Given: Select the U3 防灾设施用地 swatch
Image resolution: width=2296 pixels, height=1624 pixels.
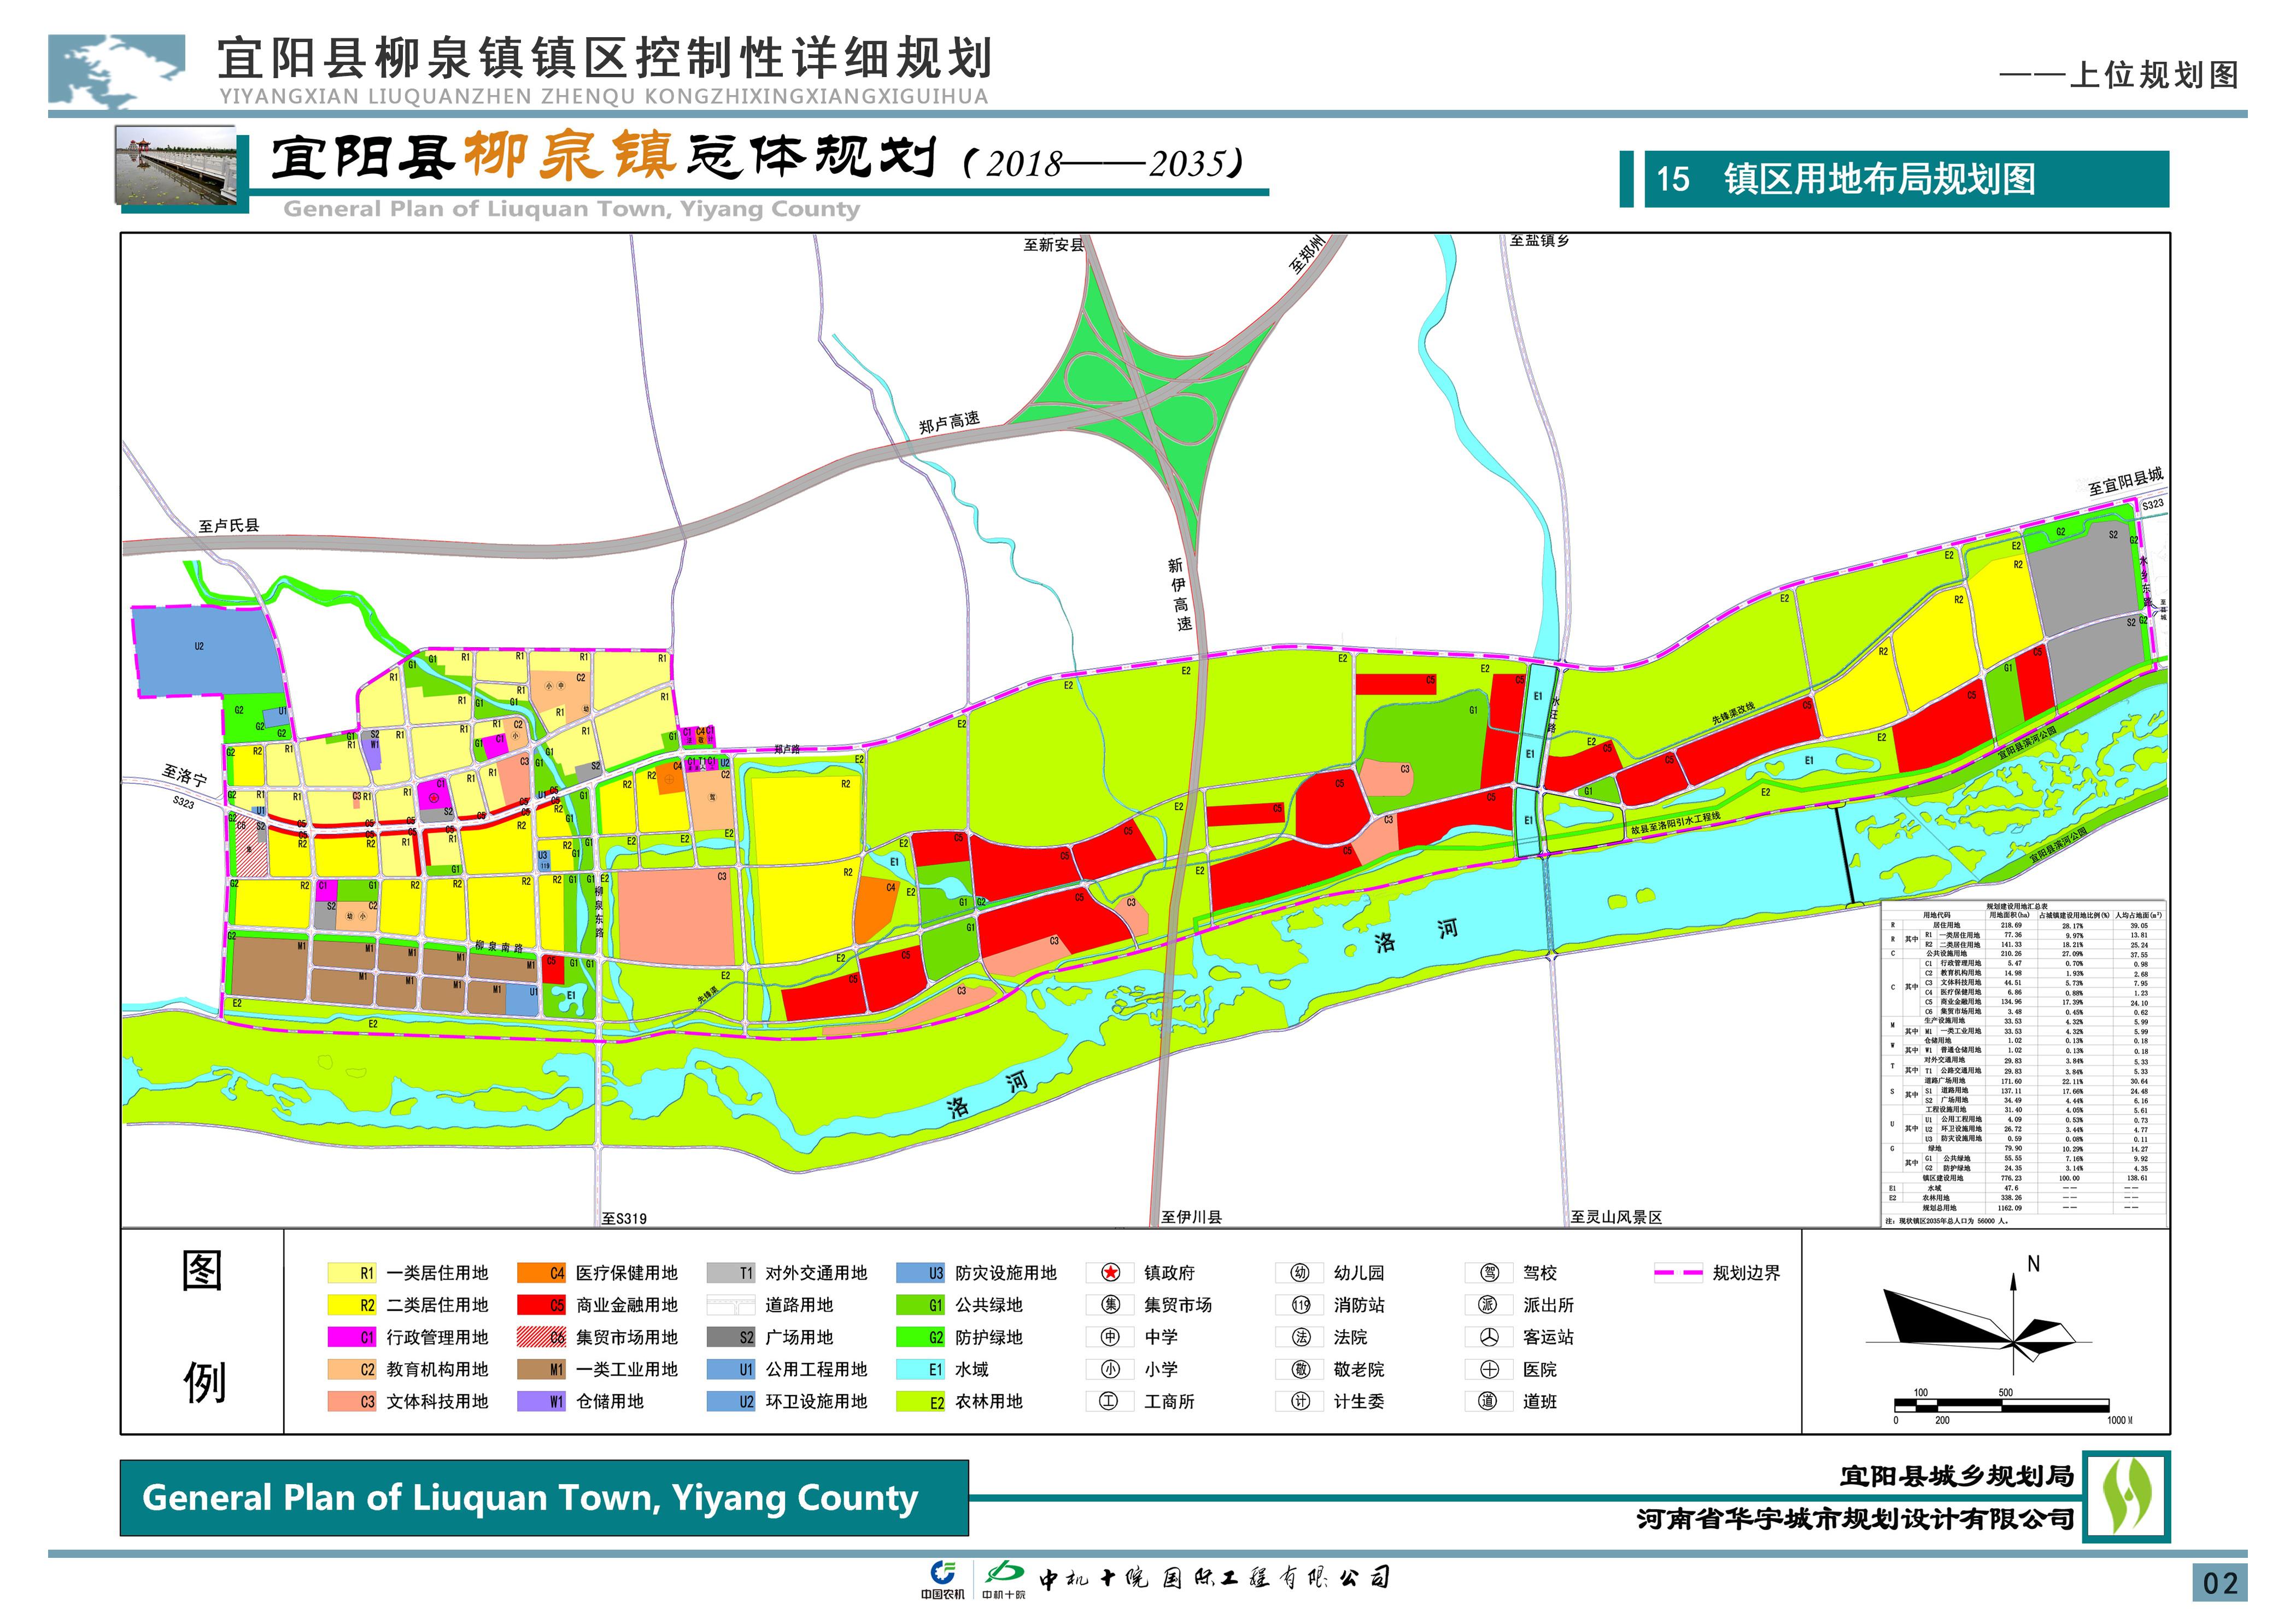Looking at the screenshot, I should pyautogui.click(x=921, y=1273).
